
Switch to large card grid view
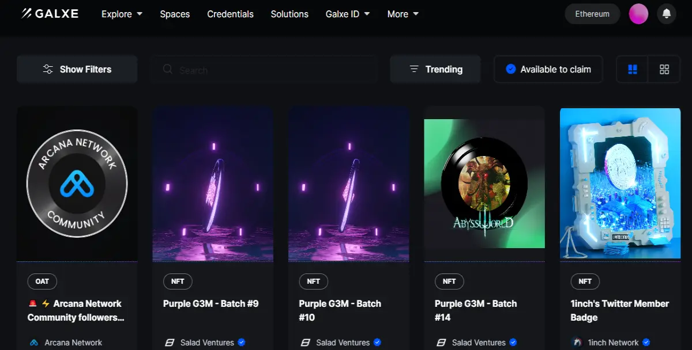[x=632, y=70]
